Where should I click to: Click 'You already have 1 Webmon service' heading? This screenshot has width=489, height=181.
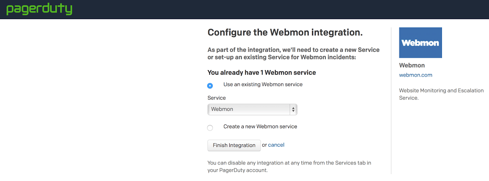(261, 72)
